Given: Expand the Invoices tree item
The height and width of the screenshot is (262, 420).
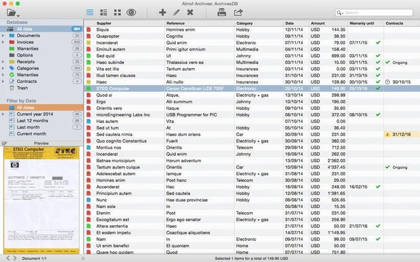Looking at the screenshot, I should pyautogui.click(x=3, y=42).
